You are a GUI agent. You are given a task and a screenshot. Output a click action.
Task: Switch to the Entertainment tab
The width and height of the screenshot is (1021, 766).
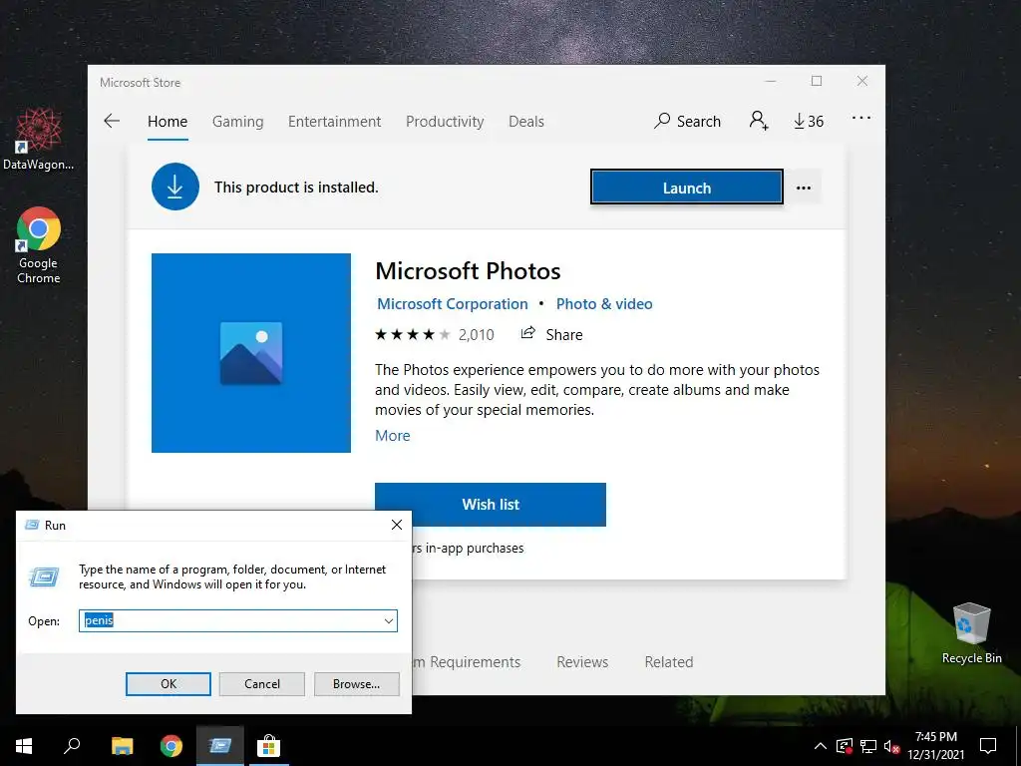click(x=335, y=122)
